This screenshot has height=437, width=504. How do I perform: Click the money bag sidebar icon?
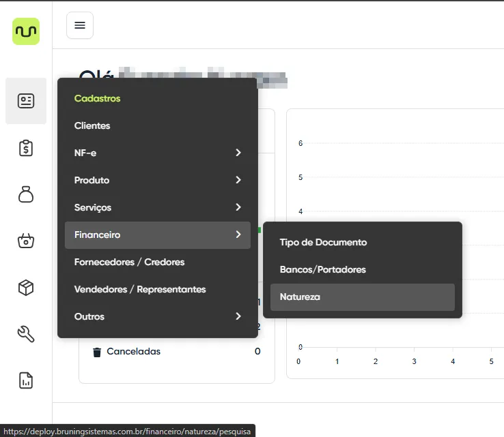[x=26, y=194]
